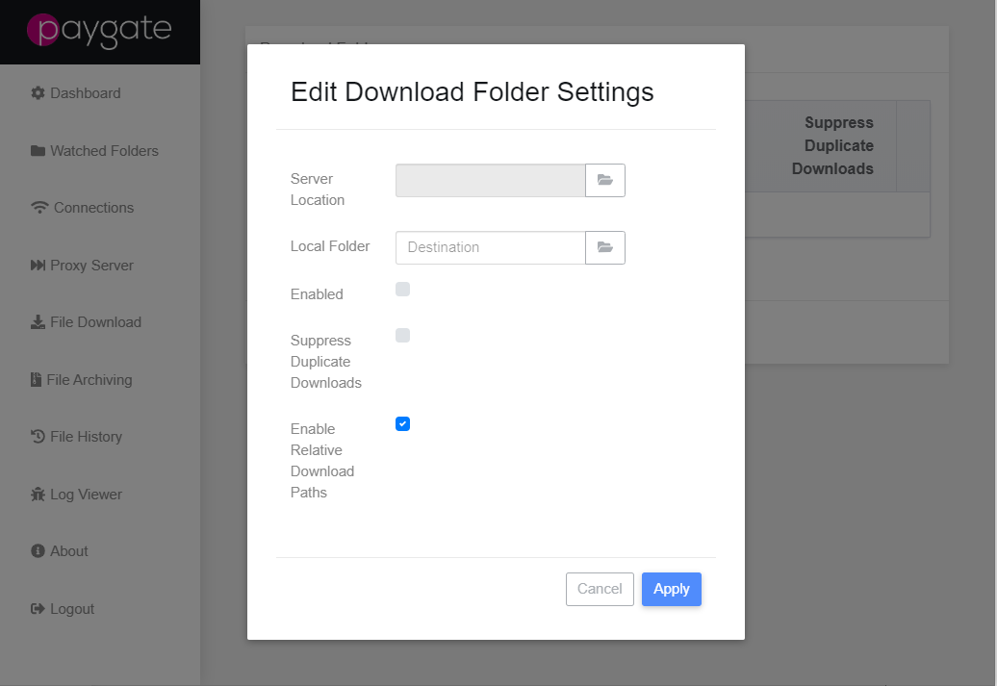This screenshot has width=997, height=686.
Task: Click the Edit Download Folder Settings title
Action: [472, 91]
